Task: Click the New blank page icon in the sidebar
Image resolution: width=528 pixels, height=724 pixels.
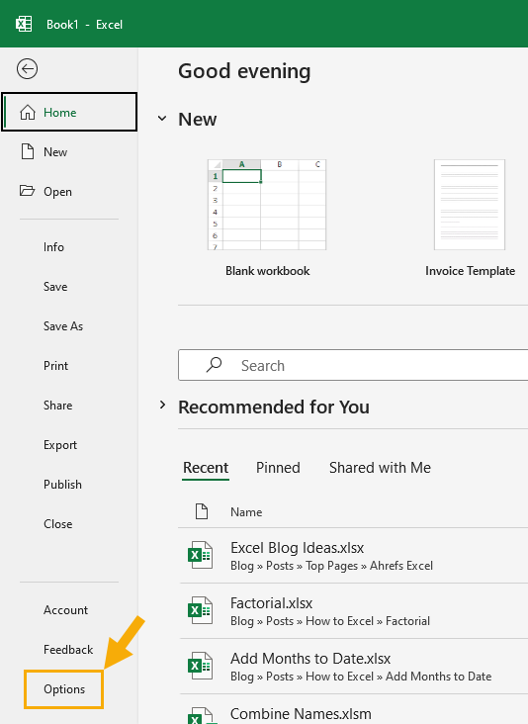Action: [28, 151]
